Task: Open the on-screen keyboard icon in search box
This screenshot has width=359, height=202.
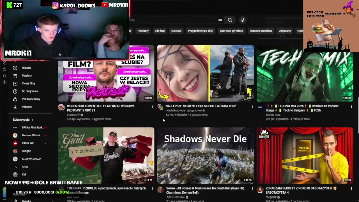Action: [220, 20]
